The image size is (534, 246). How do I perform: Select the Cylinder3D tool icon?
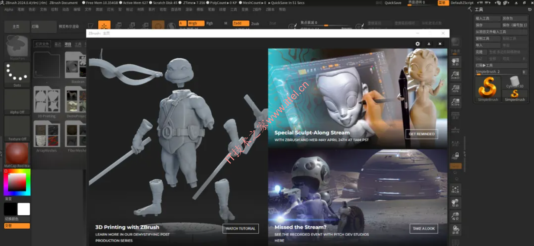pyautogui.click(x=515, y=82)
